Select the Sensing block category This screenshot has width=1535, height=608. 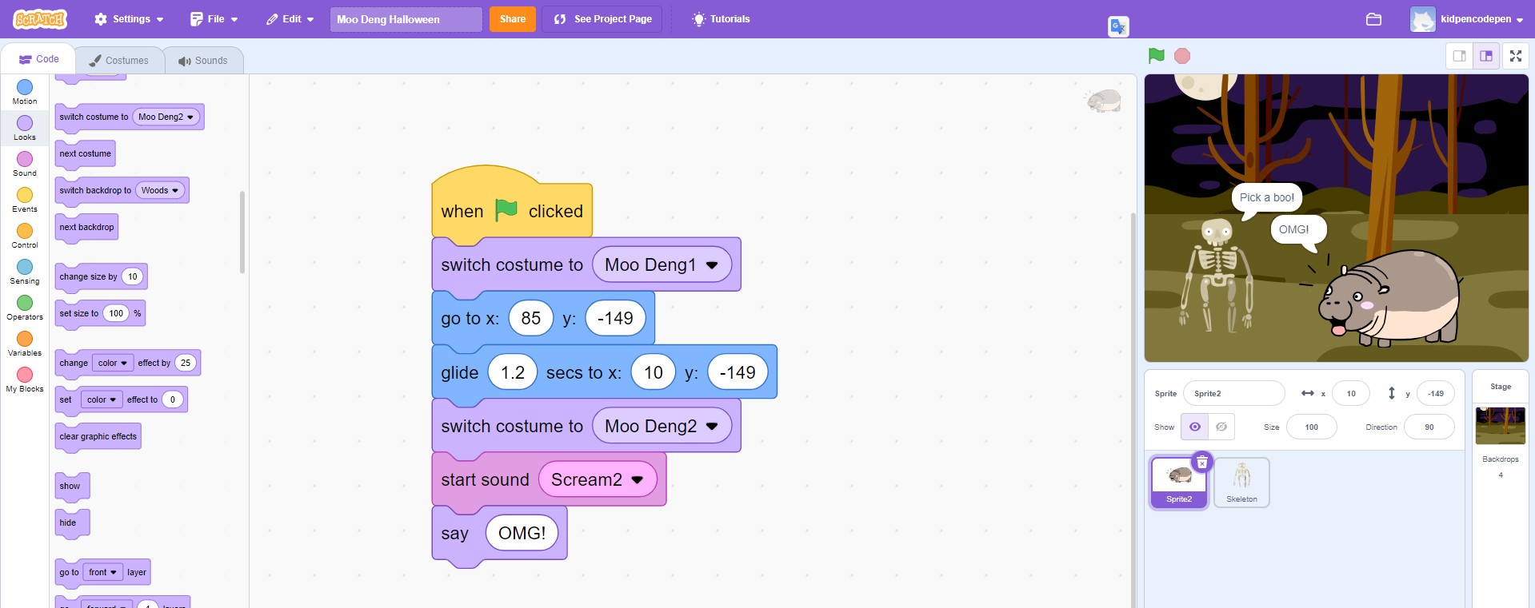(x=25, y=272)
